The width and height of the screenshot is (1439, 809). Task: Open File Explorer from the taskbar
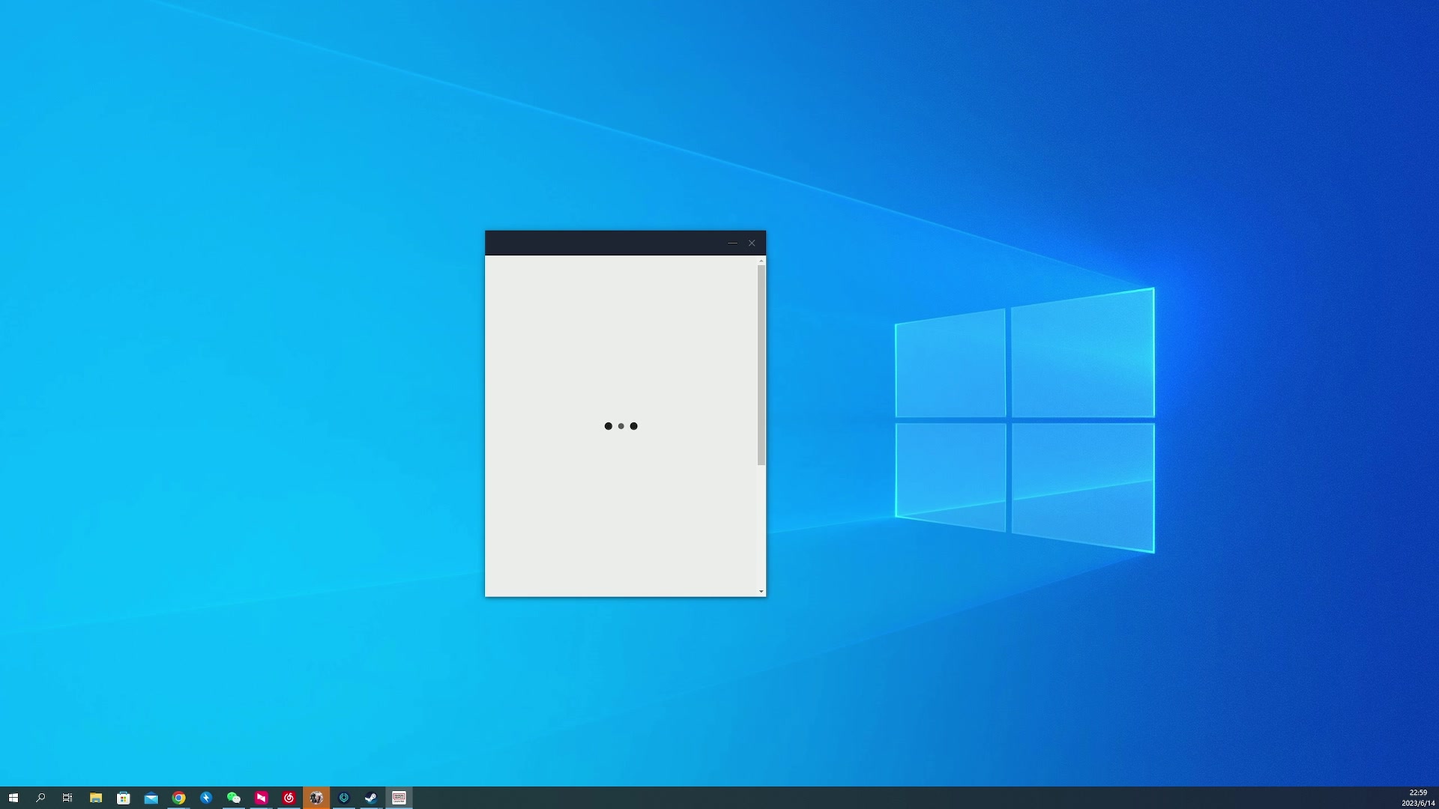tap(96, 798)
